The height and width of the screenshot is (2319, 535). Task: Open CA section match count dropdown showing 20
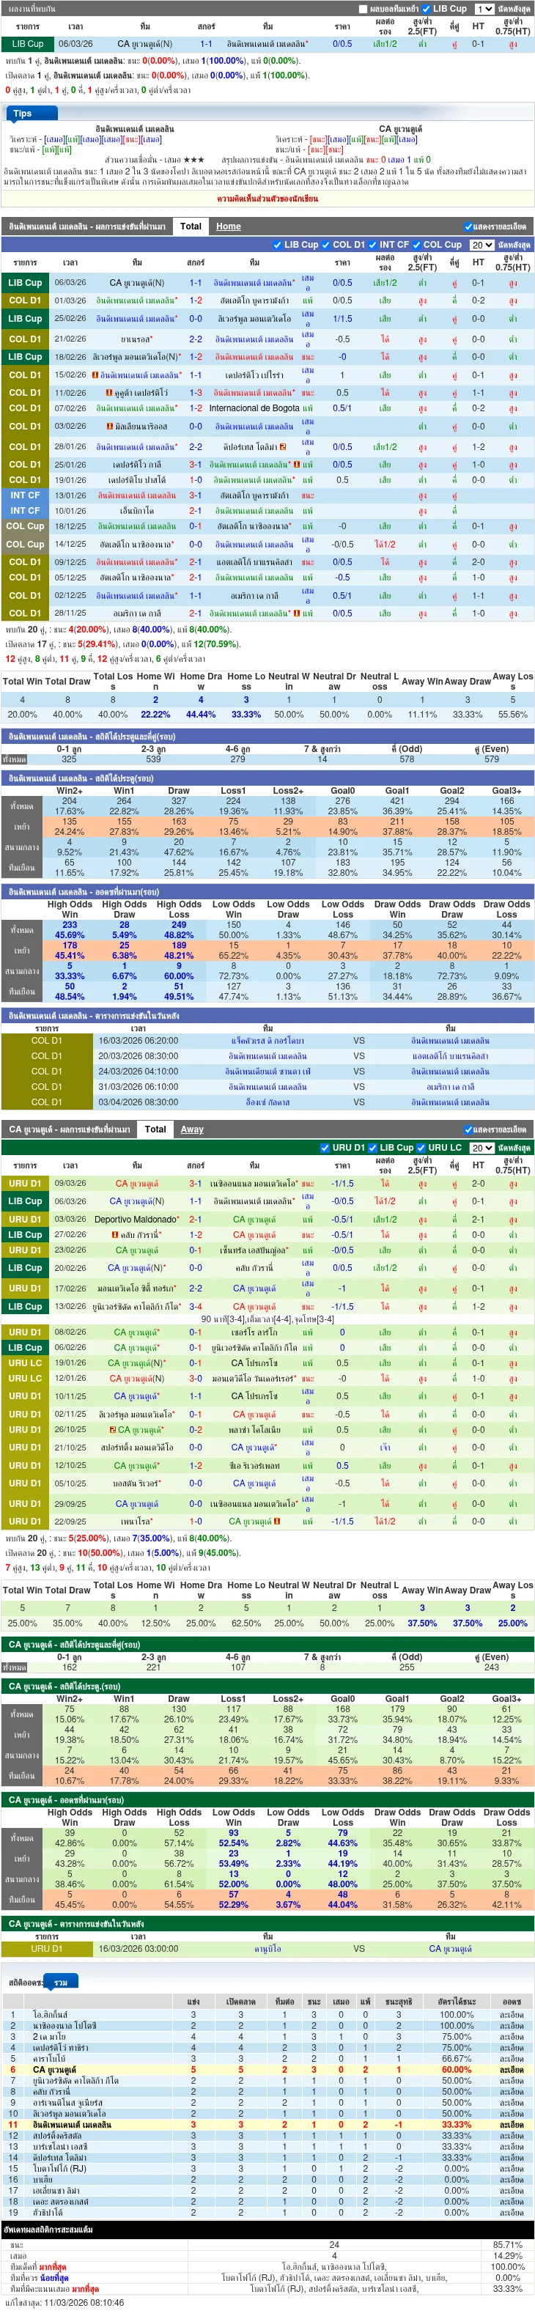point(481,1148)
